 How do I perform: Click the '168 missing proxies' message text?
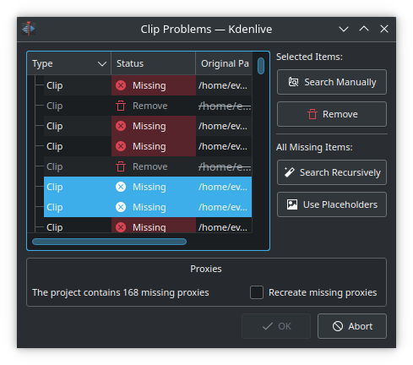[121, 292]
